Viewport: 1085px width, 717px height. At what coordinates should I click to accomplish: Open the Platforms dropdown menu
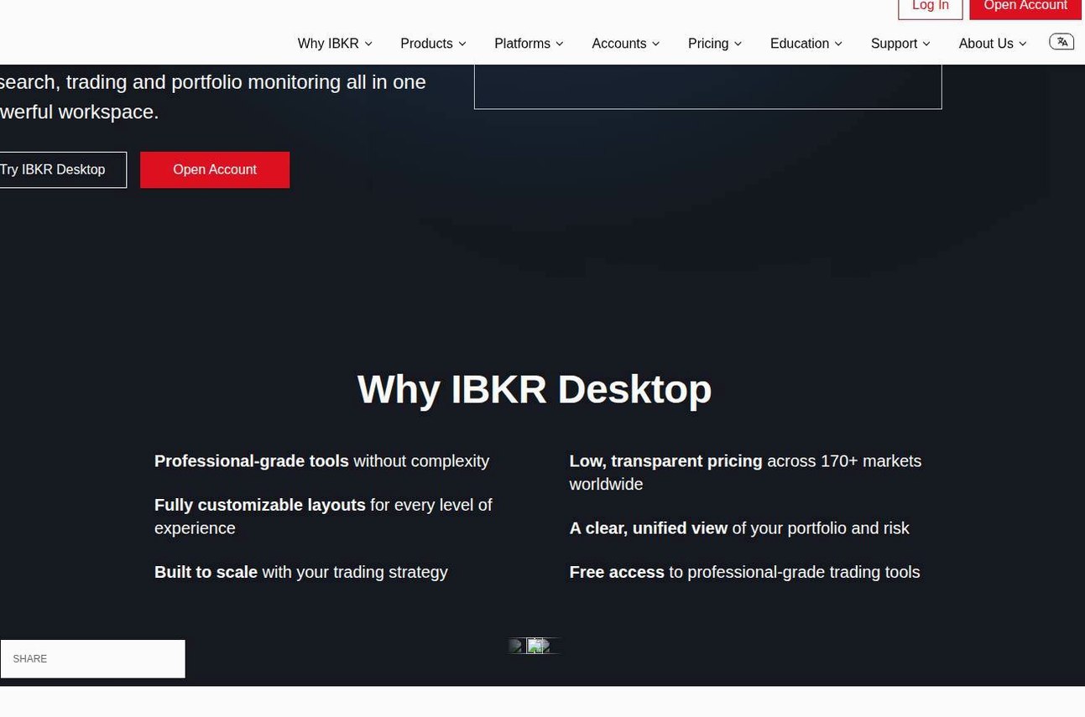point(529,44)
